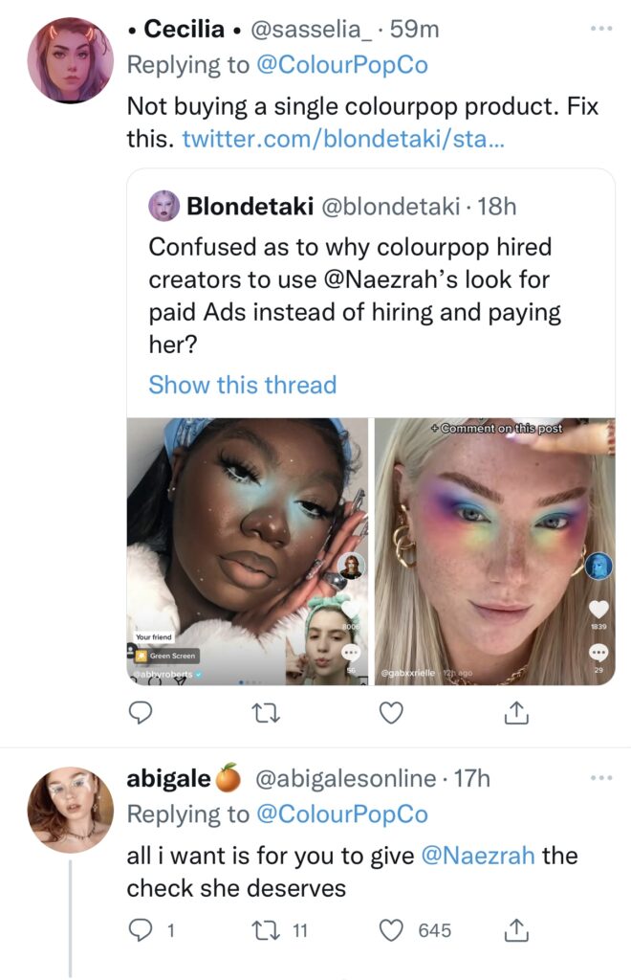
Task: View the left image with blue eyeshadow
Action: pyautogui.click(x=248, y=551)
